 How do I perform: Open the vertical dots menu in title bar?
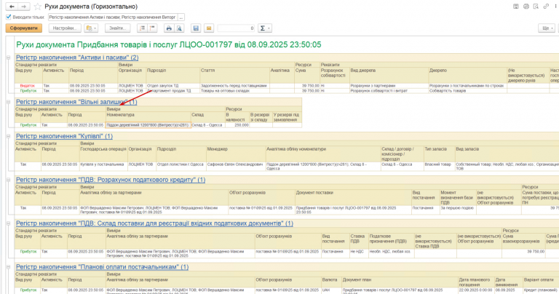tap(556, 7)
